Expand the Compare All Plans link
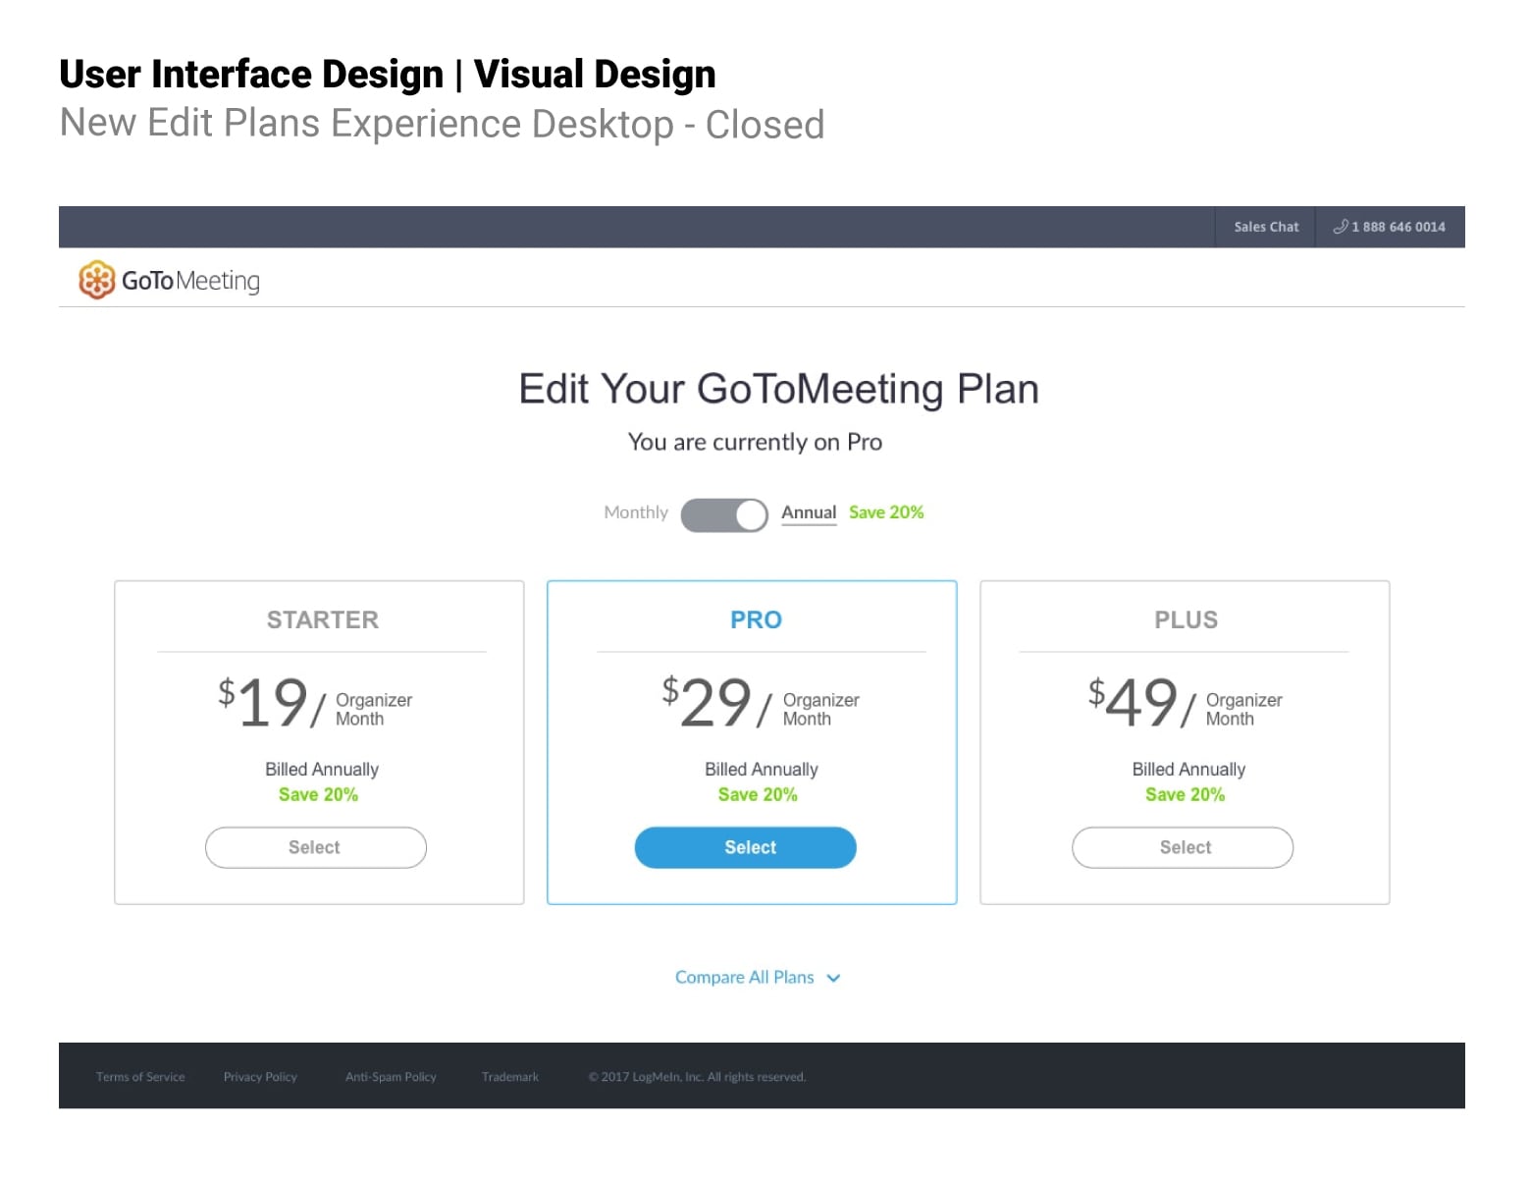The height and width of the screenshot is (1181, 1531). pos(744,978)
